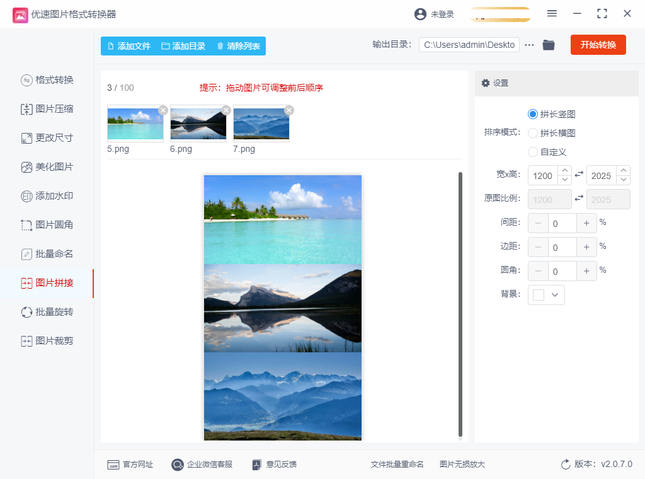Click the user avatar 未登录 icon
This screenshot has height=479, width=645.
click(420, 14)
